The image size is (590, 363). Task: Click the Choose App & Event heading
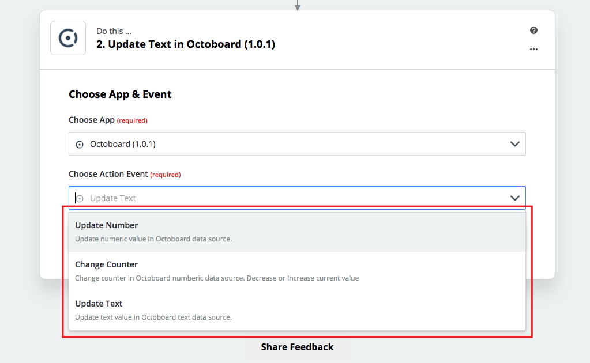(120, 94)
